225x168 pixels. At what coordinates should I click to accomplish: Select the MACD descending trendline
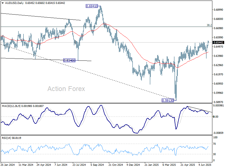coord(199,109)
